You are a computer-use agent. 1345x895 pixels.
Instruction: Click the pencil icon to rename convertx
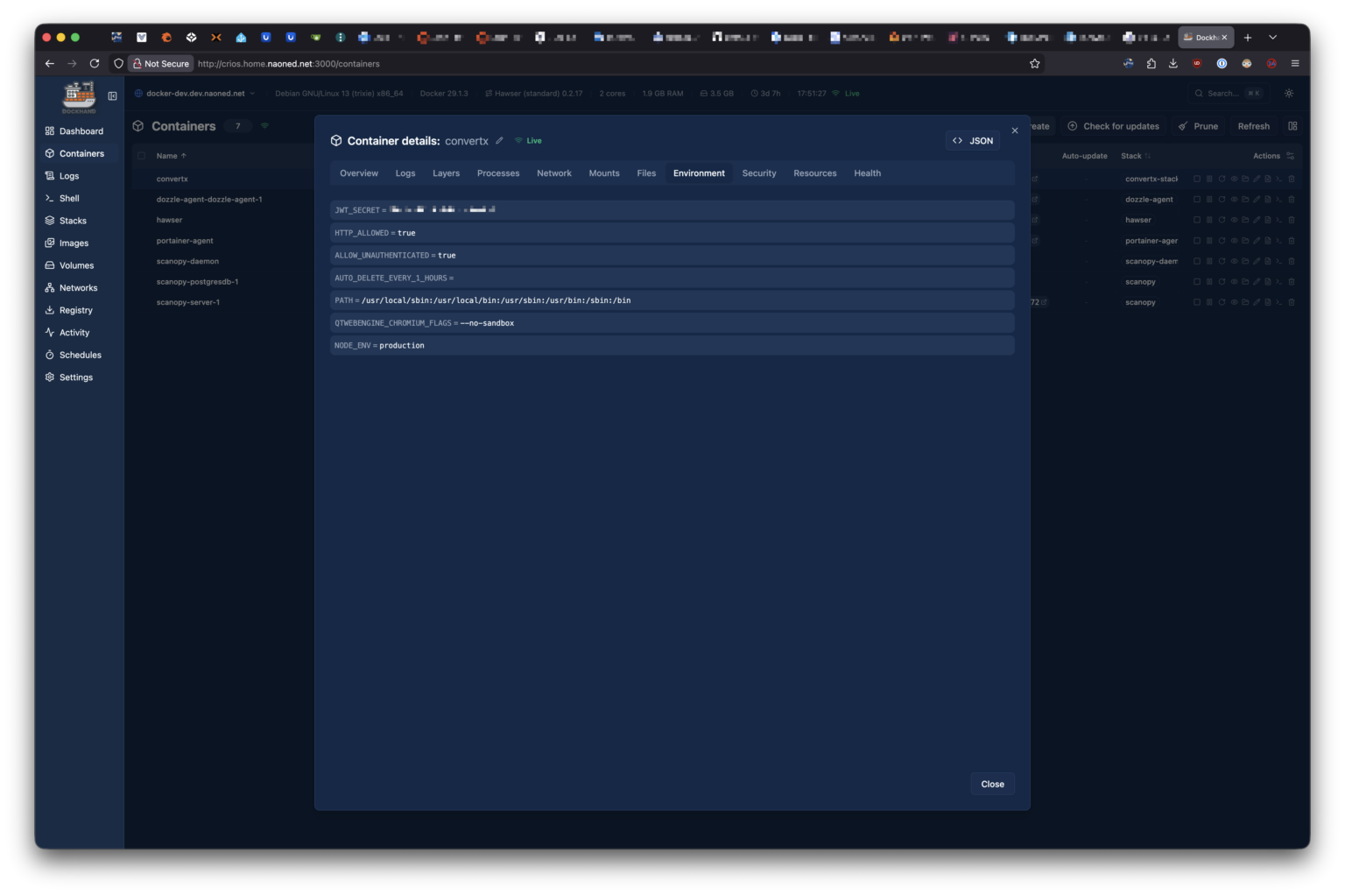tap(499, 141)
